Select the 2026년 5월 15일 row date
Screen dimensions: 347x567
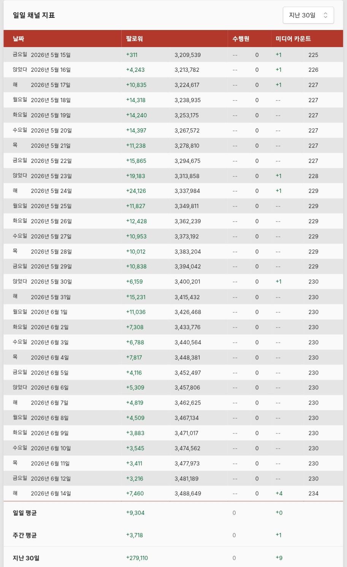click(51, 55)
